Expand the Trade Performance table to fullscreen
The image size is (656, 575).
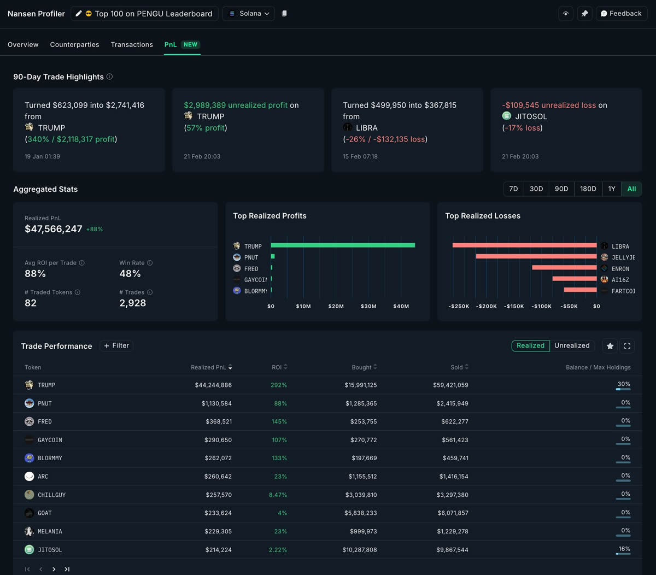[x=627, y=346]
